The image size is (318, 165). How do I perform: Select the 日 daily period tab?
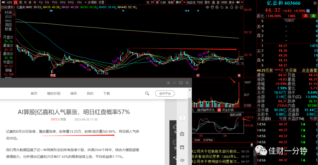pyautogui.click(x=15, y=2)
